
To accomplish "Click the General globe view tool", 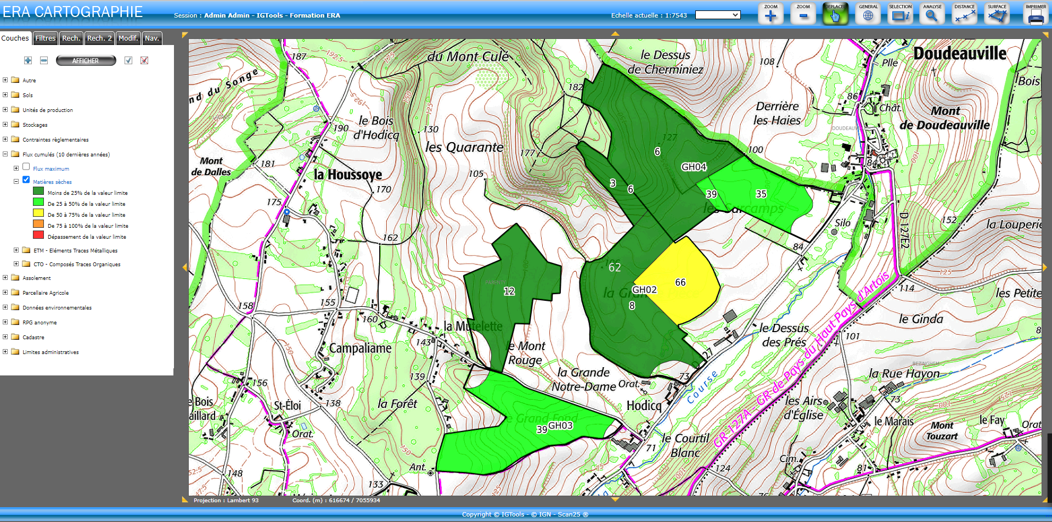I will [868, 15].
